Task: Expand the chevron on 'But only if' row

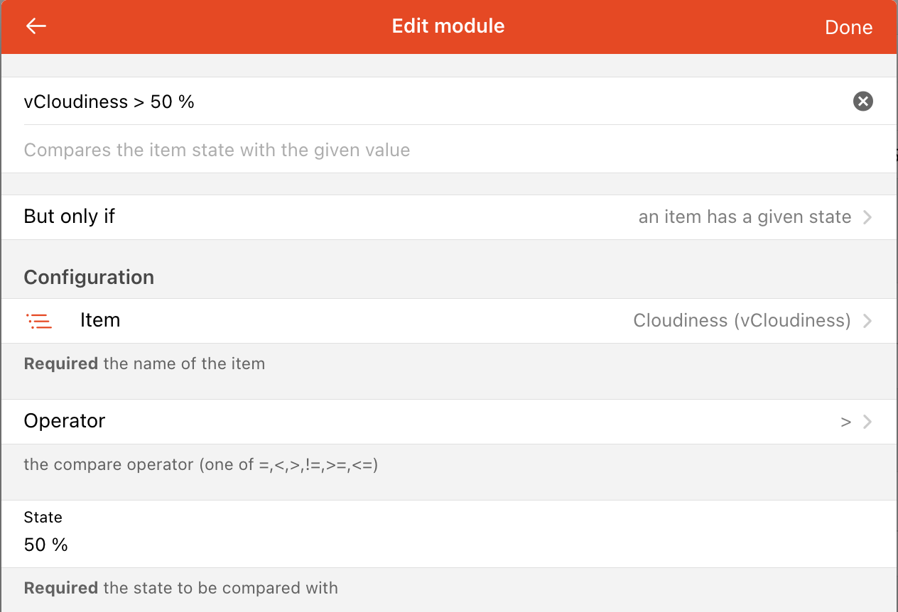Action: click(867, 217)
